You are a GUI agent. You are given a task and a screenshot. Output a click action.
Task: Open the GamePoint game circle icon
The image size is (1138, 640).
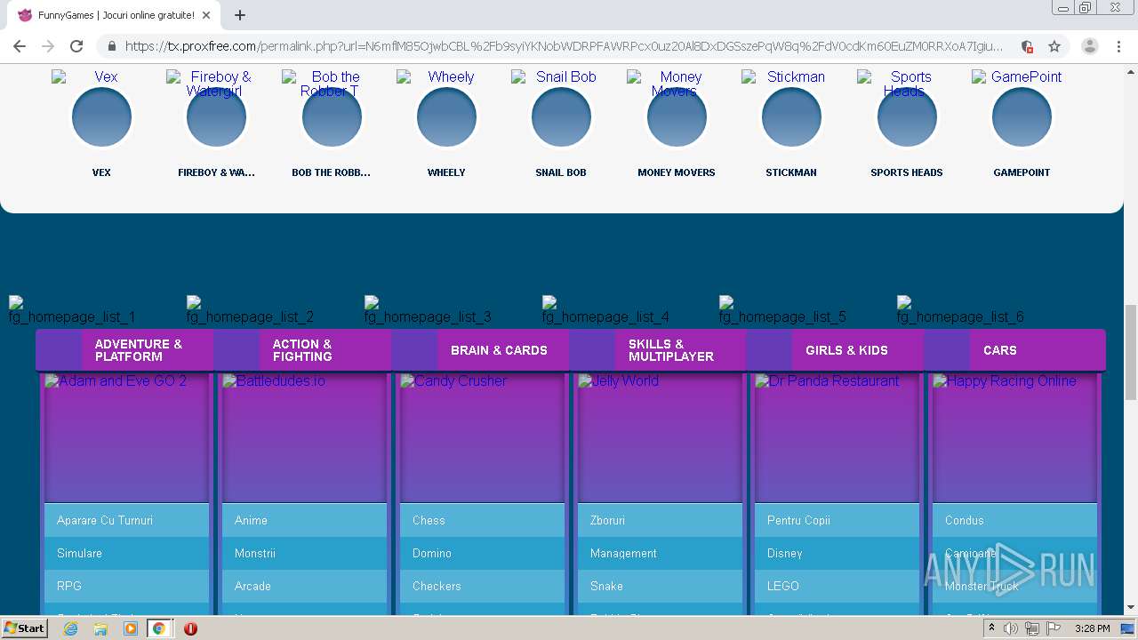pyautogui.click(x=1022, y=116)
